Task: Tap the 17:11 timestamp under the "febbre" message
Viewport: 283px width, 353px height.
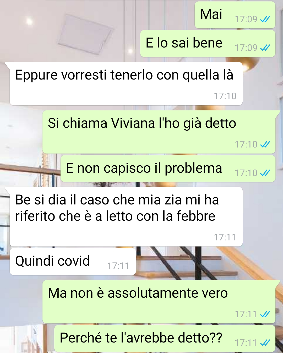Action: (x=225, y=237)
